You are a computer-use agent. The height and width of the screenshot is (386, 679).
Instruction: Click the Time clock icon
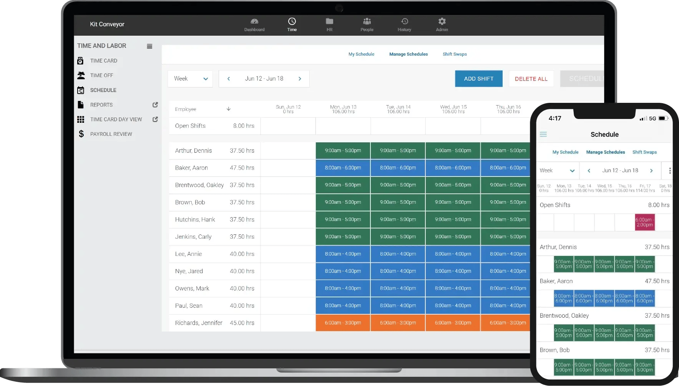292,21
